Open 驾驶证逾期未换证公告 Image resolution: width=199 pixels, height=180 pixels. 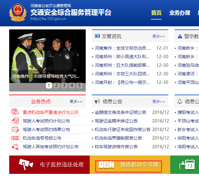pyautogui.click(x=116, y=121)
